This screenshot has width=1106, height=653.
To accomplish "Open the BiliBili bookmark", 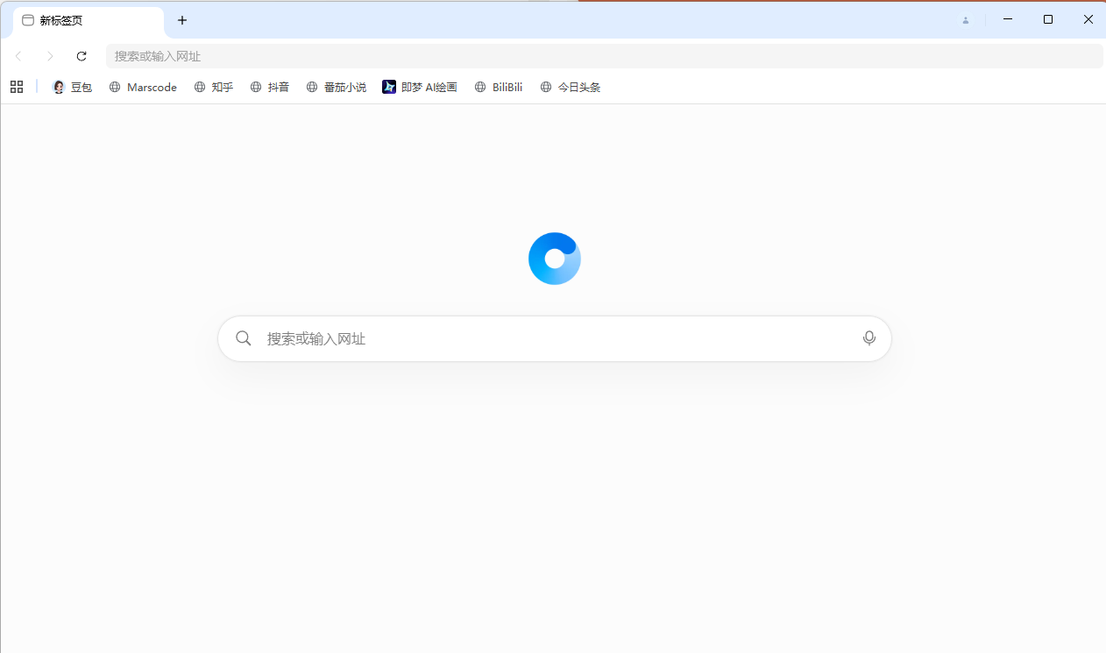I will pos(499,87).
